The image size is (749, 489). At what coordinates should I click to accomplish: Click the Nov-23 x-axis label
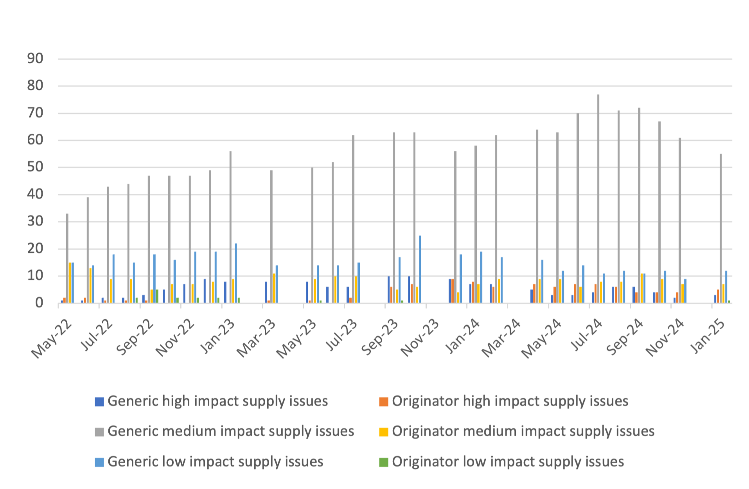click(419, 338)
